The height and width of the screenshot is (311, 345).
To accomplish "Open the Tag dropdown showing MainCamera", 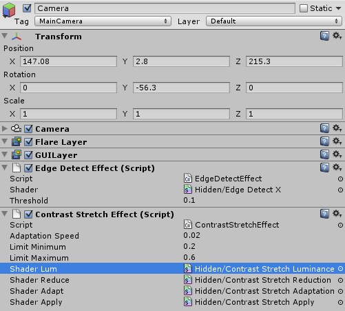I will (x=103, y=21).
